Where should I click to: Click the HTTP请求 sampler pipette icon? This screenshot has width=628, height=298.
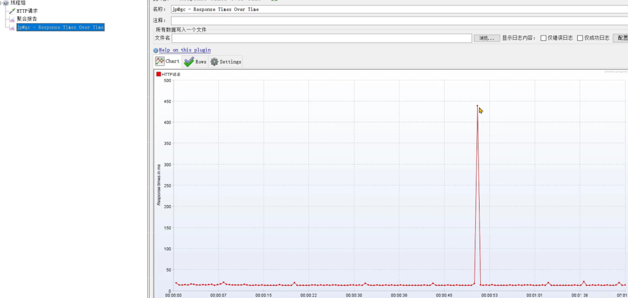(12, 11)
